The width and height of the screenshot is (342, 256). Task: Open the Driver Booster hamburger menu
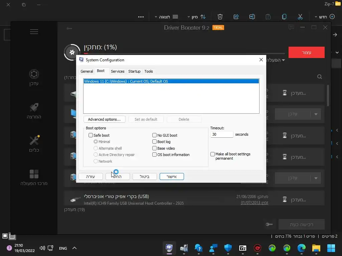click(x=34, y=32)
